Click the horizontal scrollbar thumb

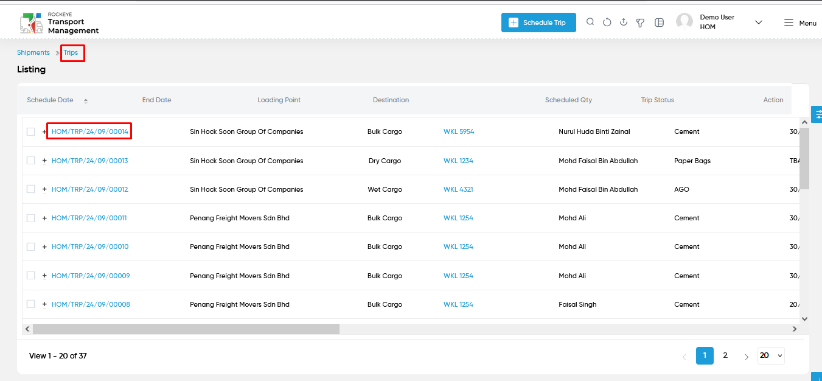[x=186, y=329]
